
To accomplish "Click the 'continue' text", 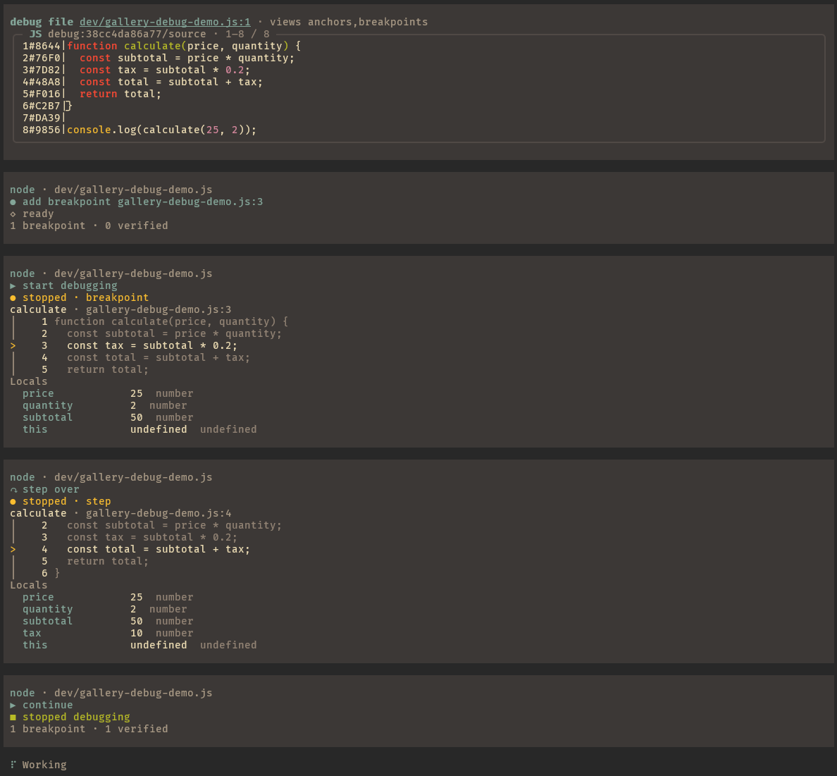I will tap(47, 705).
